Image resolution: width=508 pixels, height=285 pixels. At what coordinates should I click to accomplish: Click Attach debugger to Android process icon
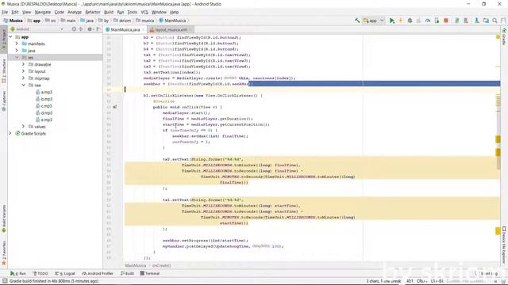(437, 21)
